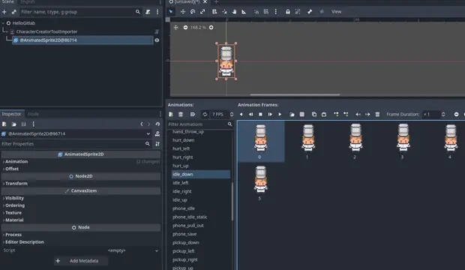The image size is (465, 270).
Task: Click Add Frame from File folder icon
Action: pyautogui.click(x=292, y=114)
